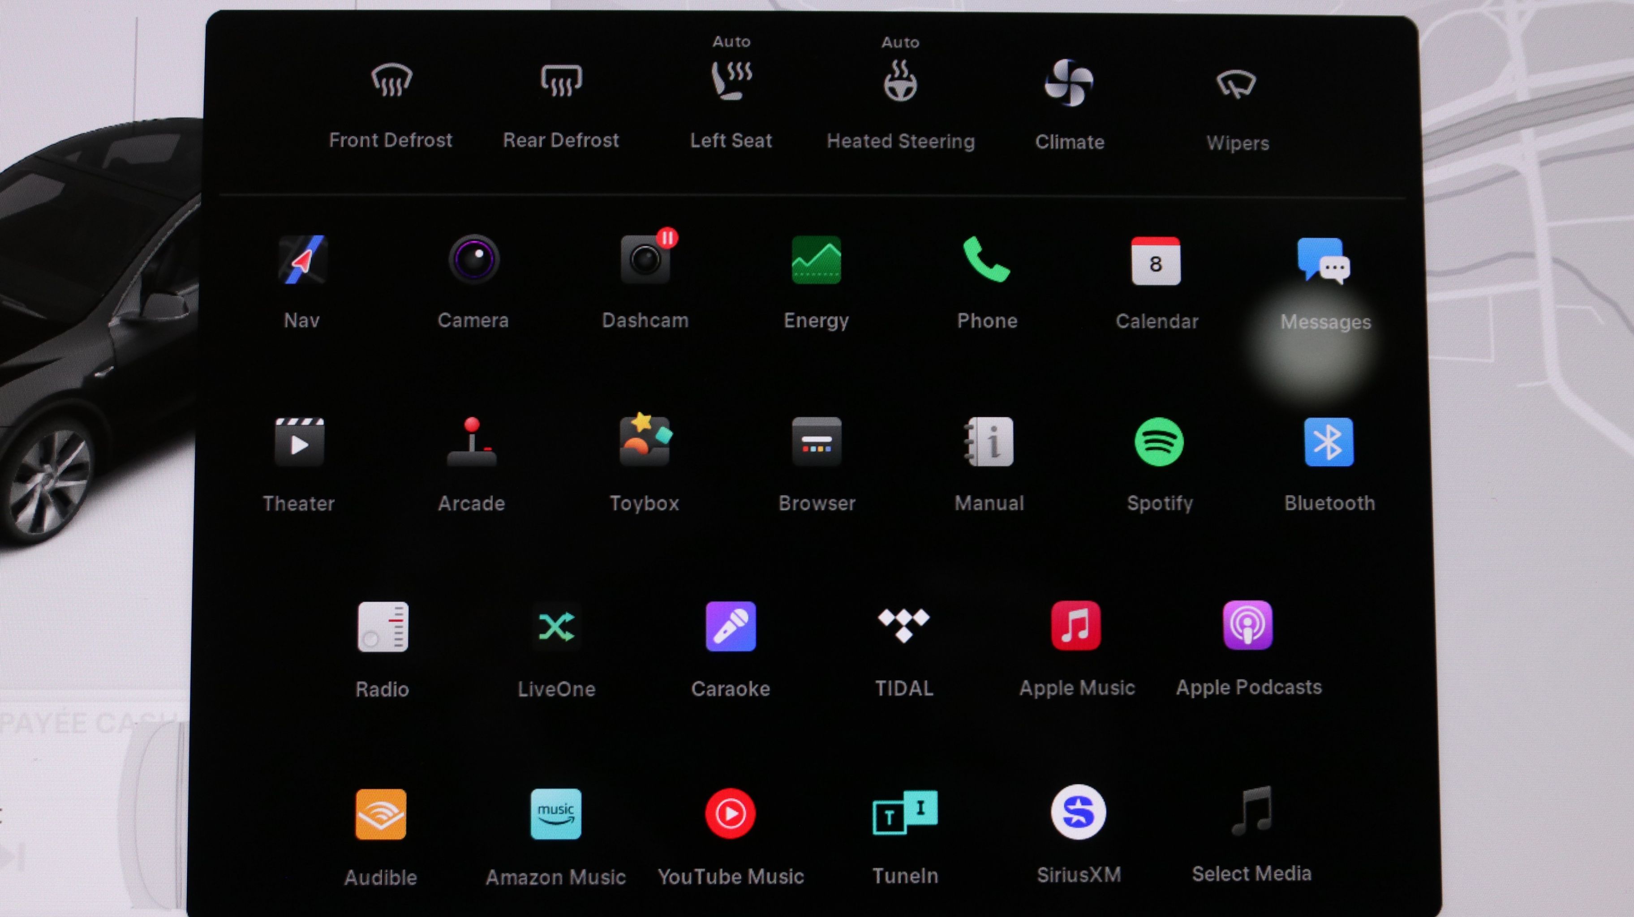Viewport: 1634px width, 917px height.
Task: Open the Nav app
Action: (302, 260)
